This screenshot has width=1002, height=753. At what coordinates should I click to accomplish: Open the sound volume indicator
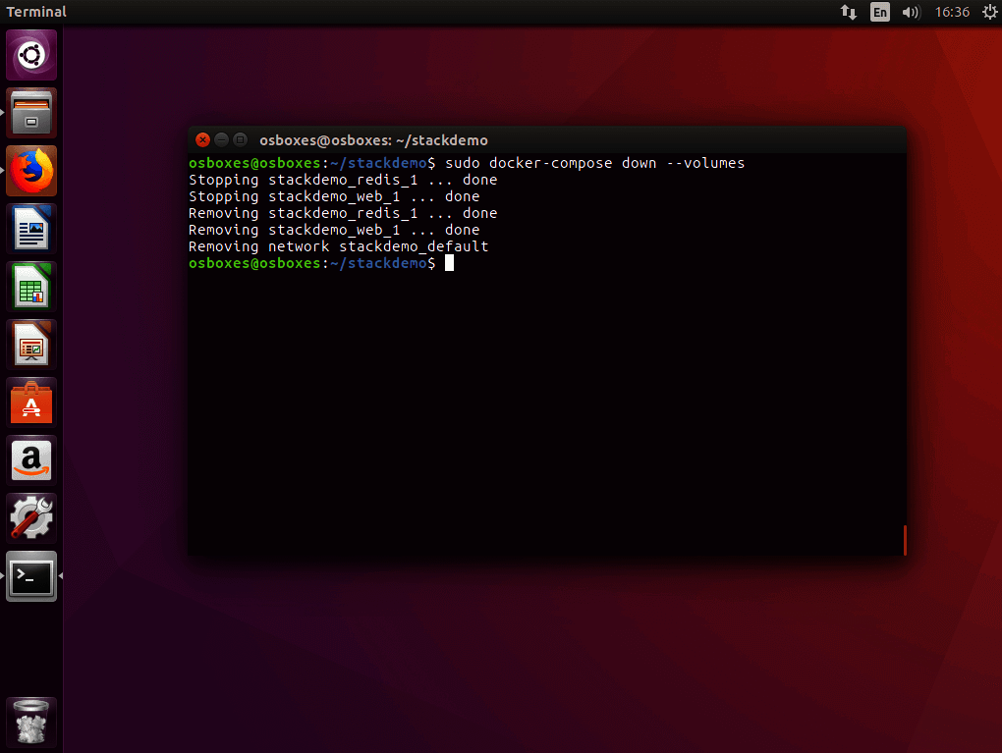click(911, 12)
